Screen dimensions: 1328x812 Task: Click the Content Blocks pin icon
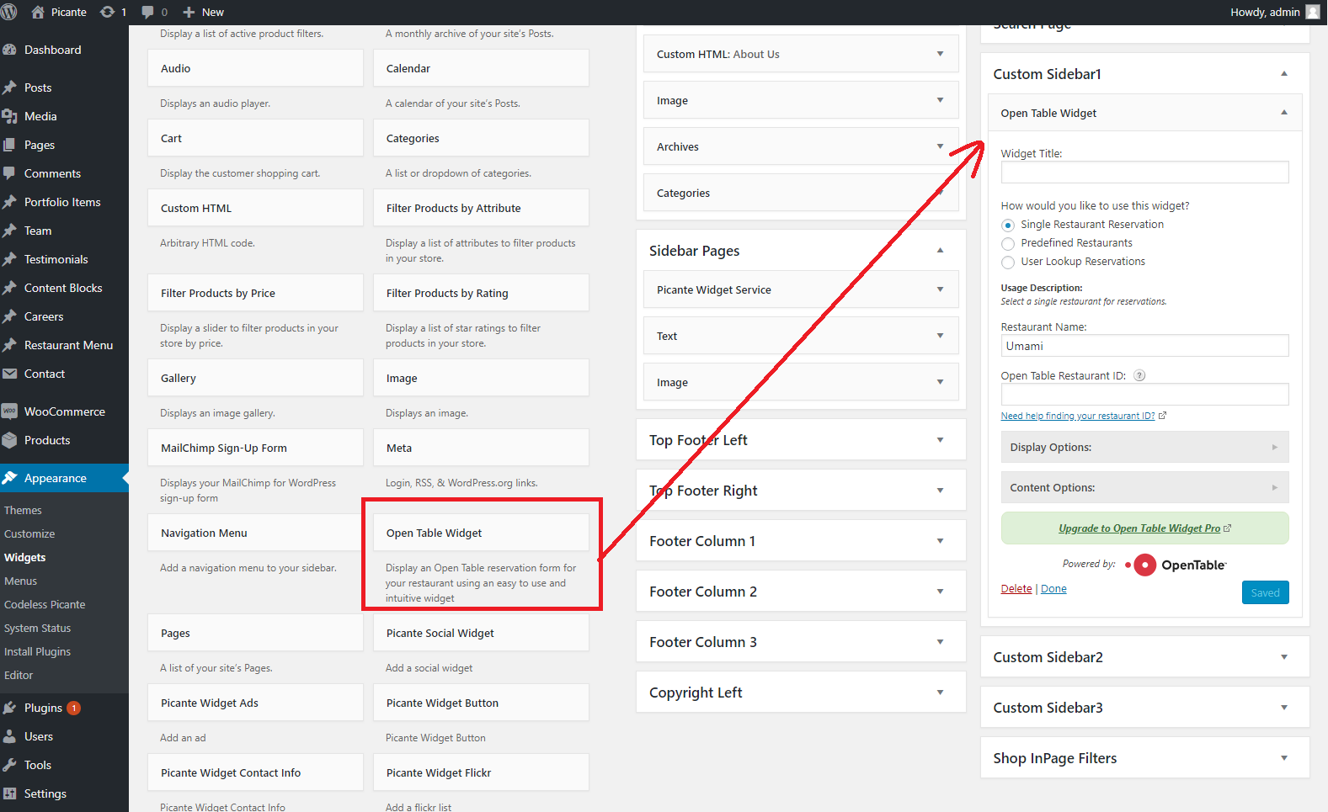(9, 288)
